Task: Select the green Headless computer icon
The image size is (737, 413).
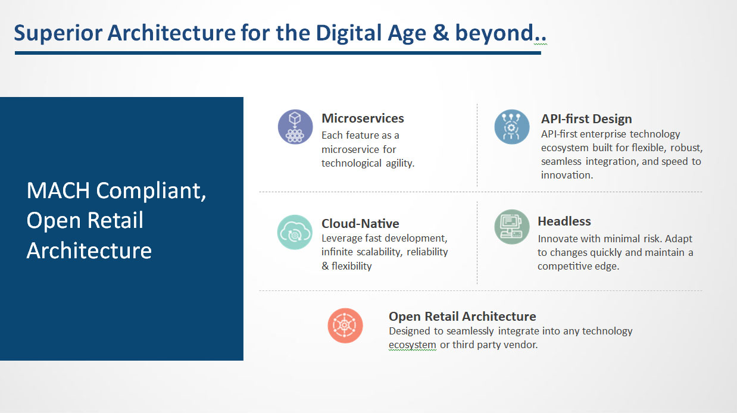Action: 512,227
